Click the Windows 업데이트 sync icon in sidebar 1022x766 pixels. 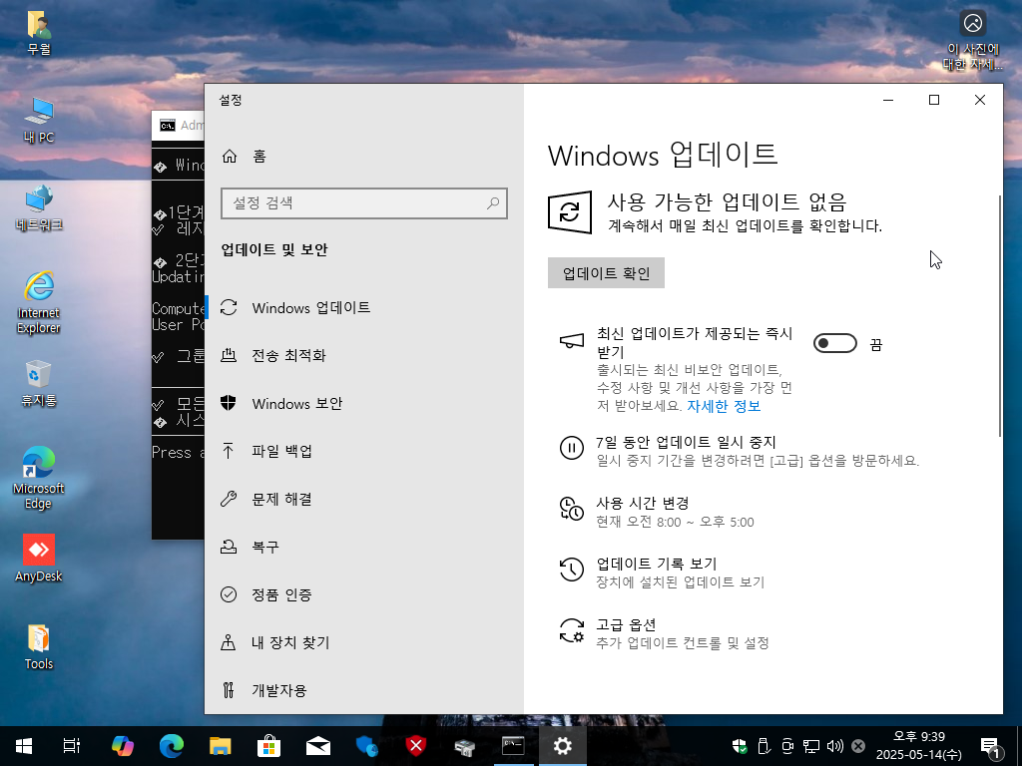[229, 307]
